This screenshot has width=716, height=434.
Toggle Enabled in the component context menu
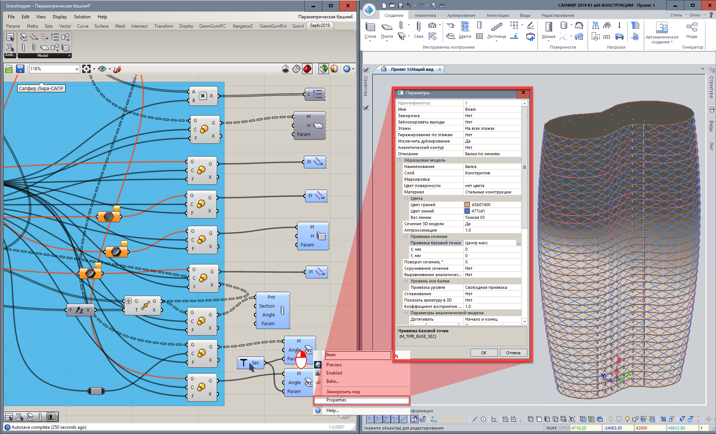(334, 373)
